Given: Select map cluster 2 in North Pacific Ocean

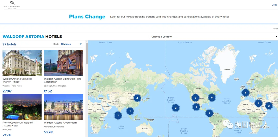Looking at the screenshot, I should click(176, 108).
